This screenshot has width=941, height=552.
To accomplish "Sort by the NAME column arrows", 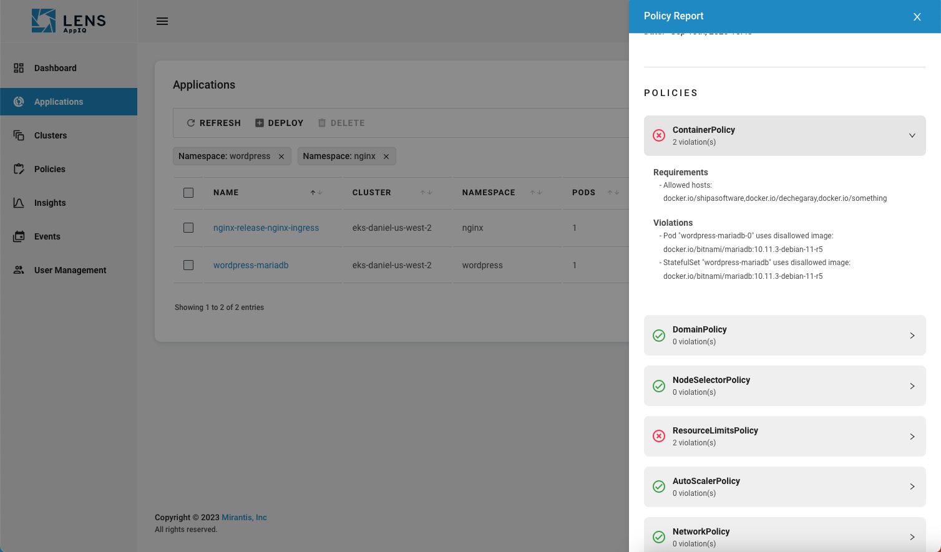I will pos(316,193).
